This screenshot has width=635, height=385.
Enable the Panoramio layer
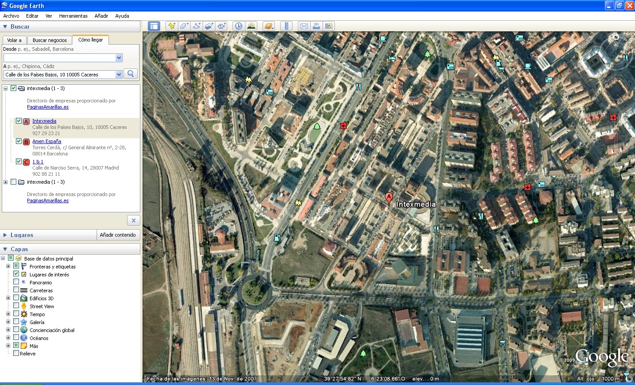tap(16, 282)
